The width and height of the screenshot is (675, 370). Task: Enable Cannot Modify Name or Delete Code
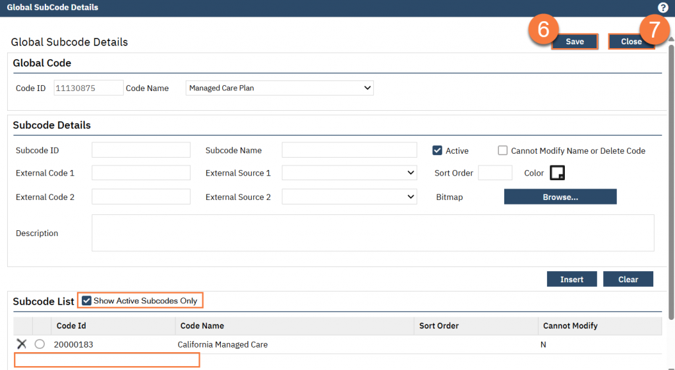point(503,150)
